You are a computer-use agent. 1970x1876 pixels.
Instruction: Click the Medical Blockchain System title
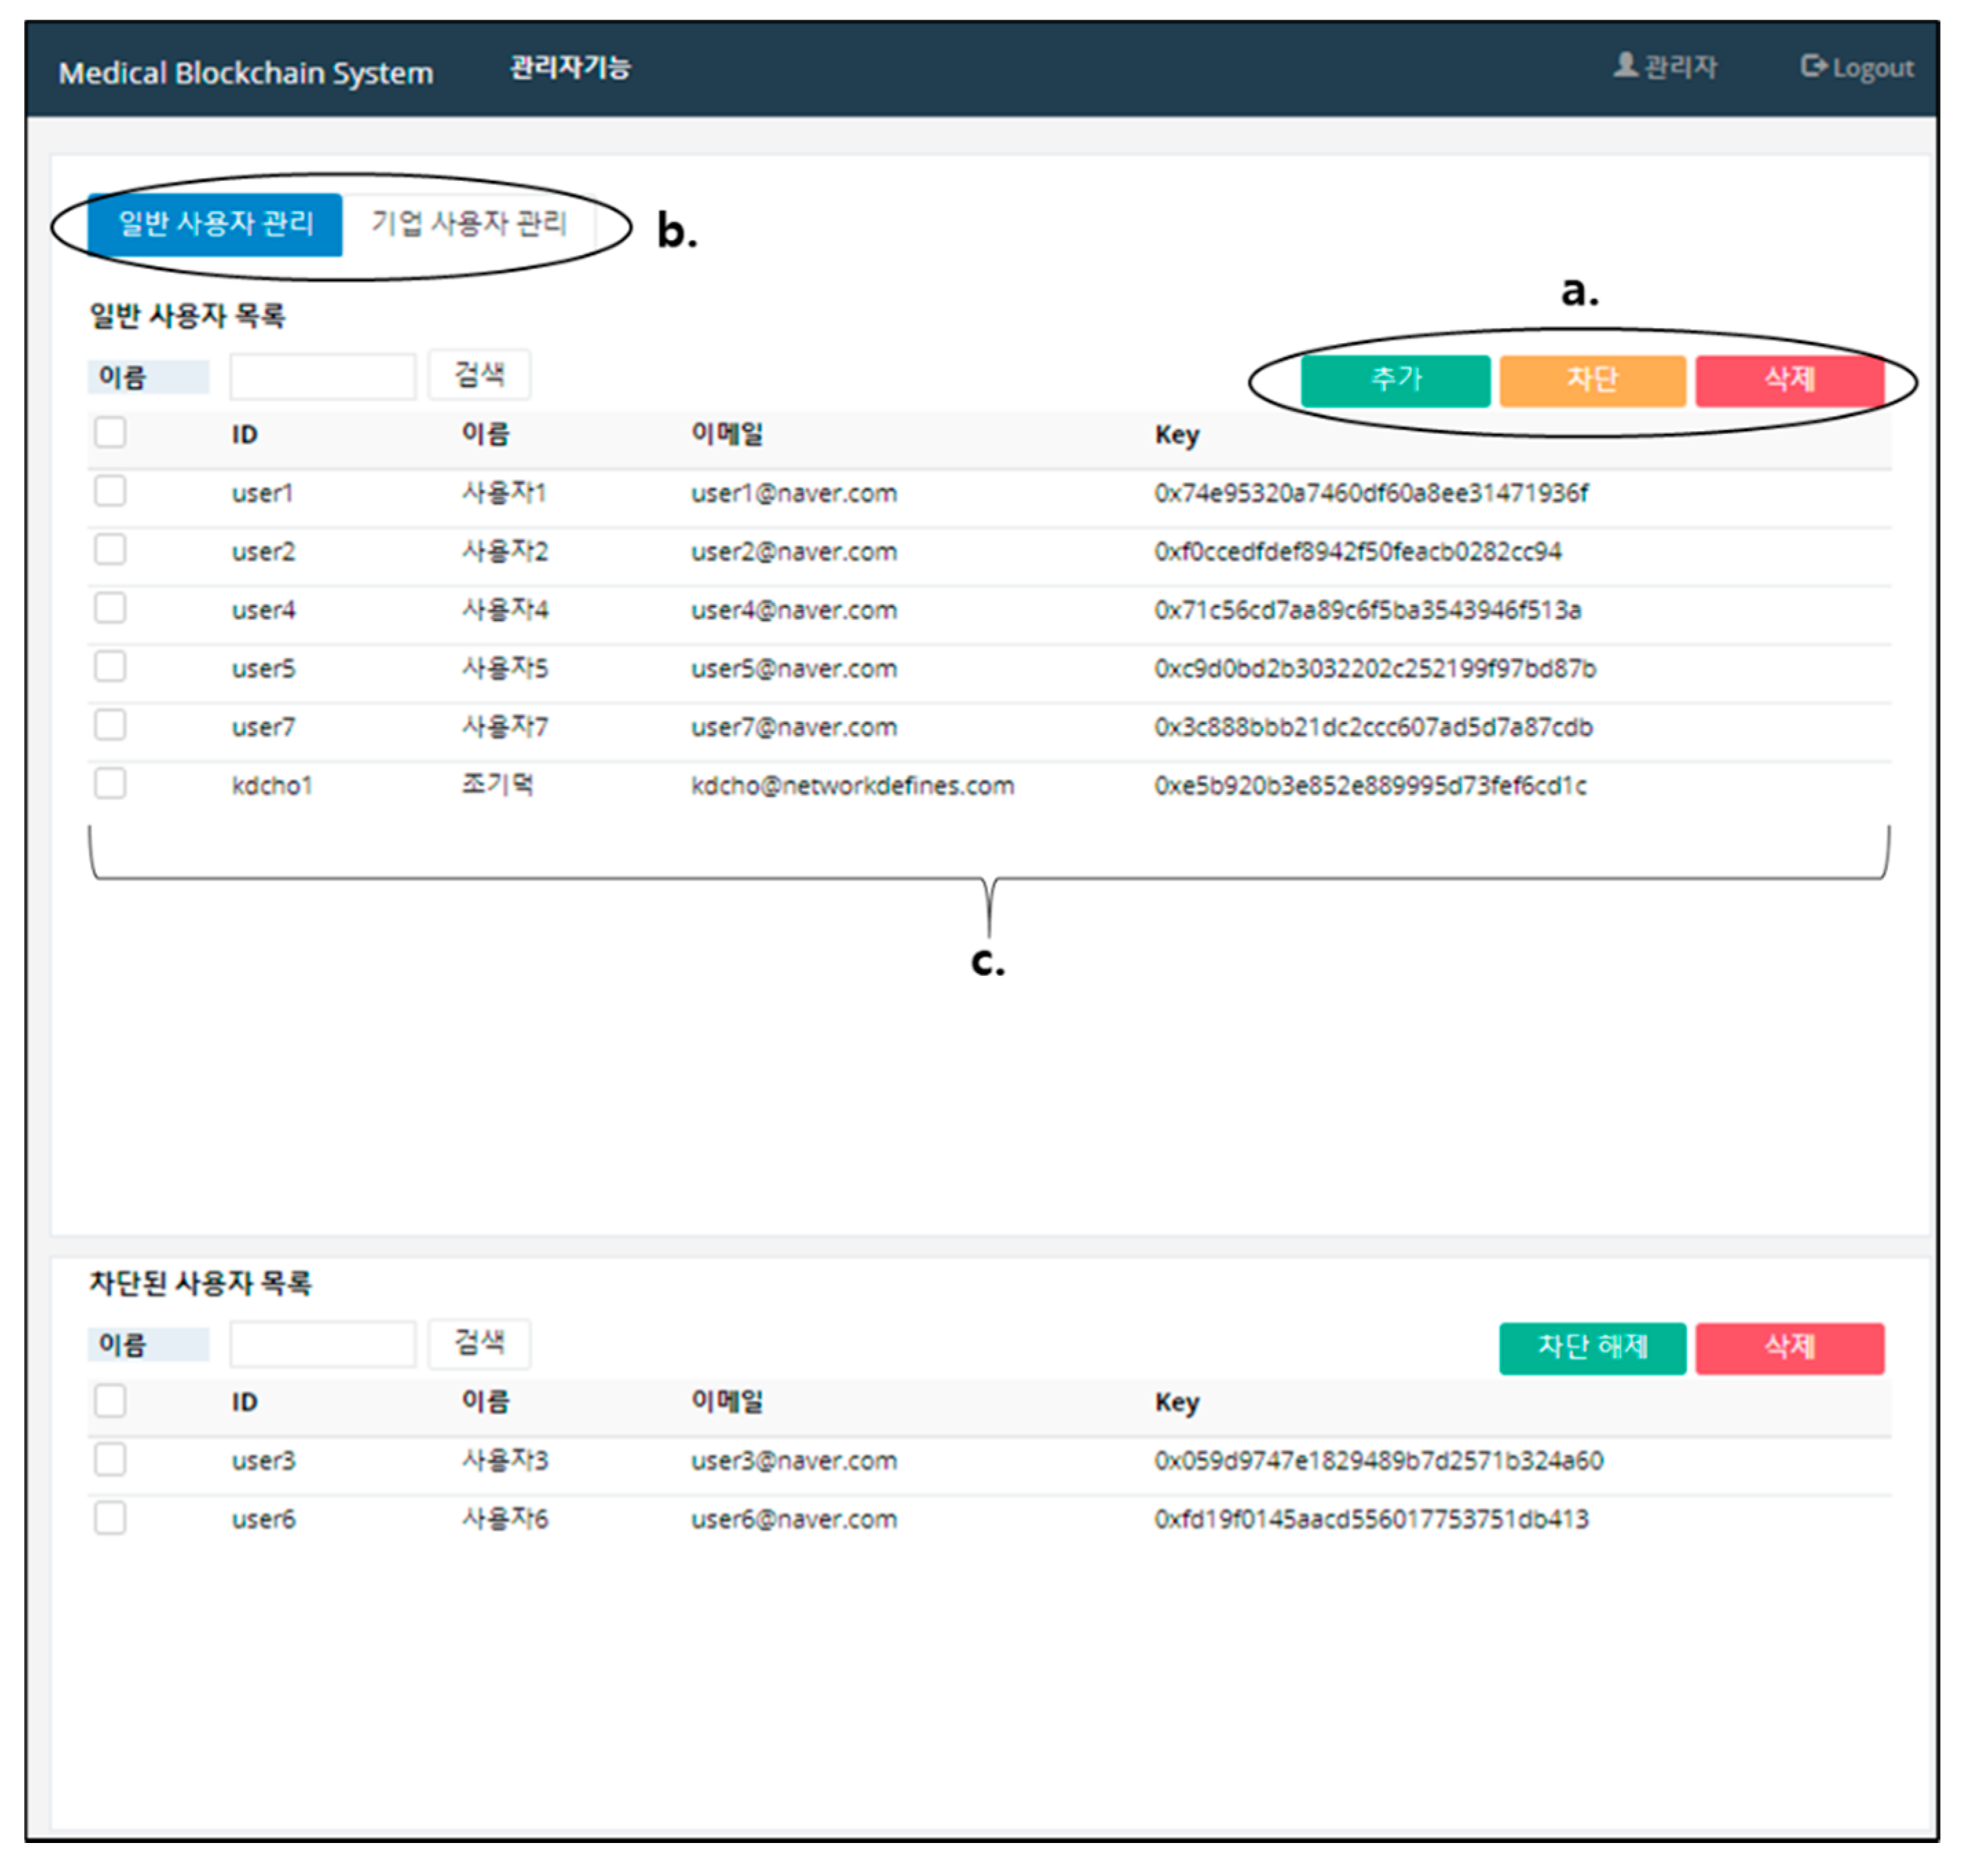(246, 73)
